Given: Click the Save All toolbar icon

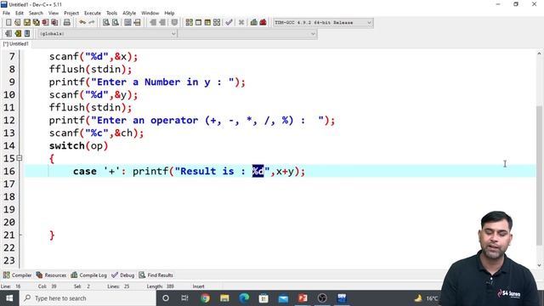Looking at the screenshot, I should point(36,23).
